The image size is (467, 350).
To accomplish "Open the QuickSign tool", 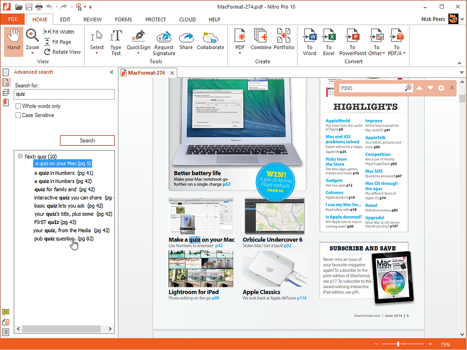I will (x=138, y=40).
